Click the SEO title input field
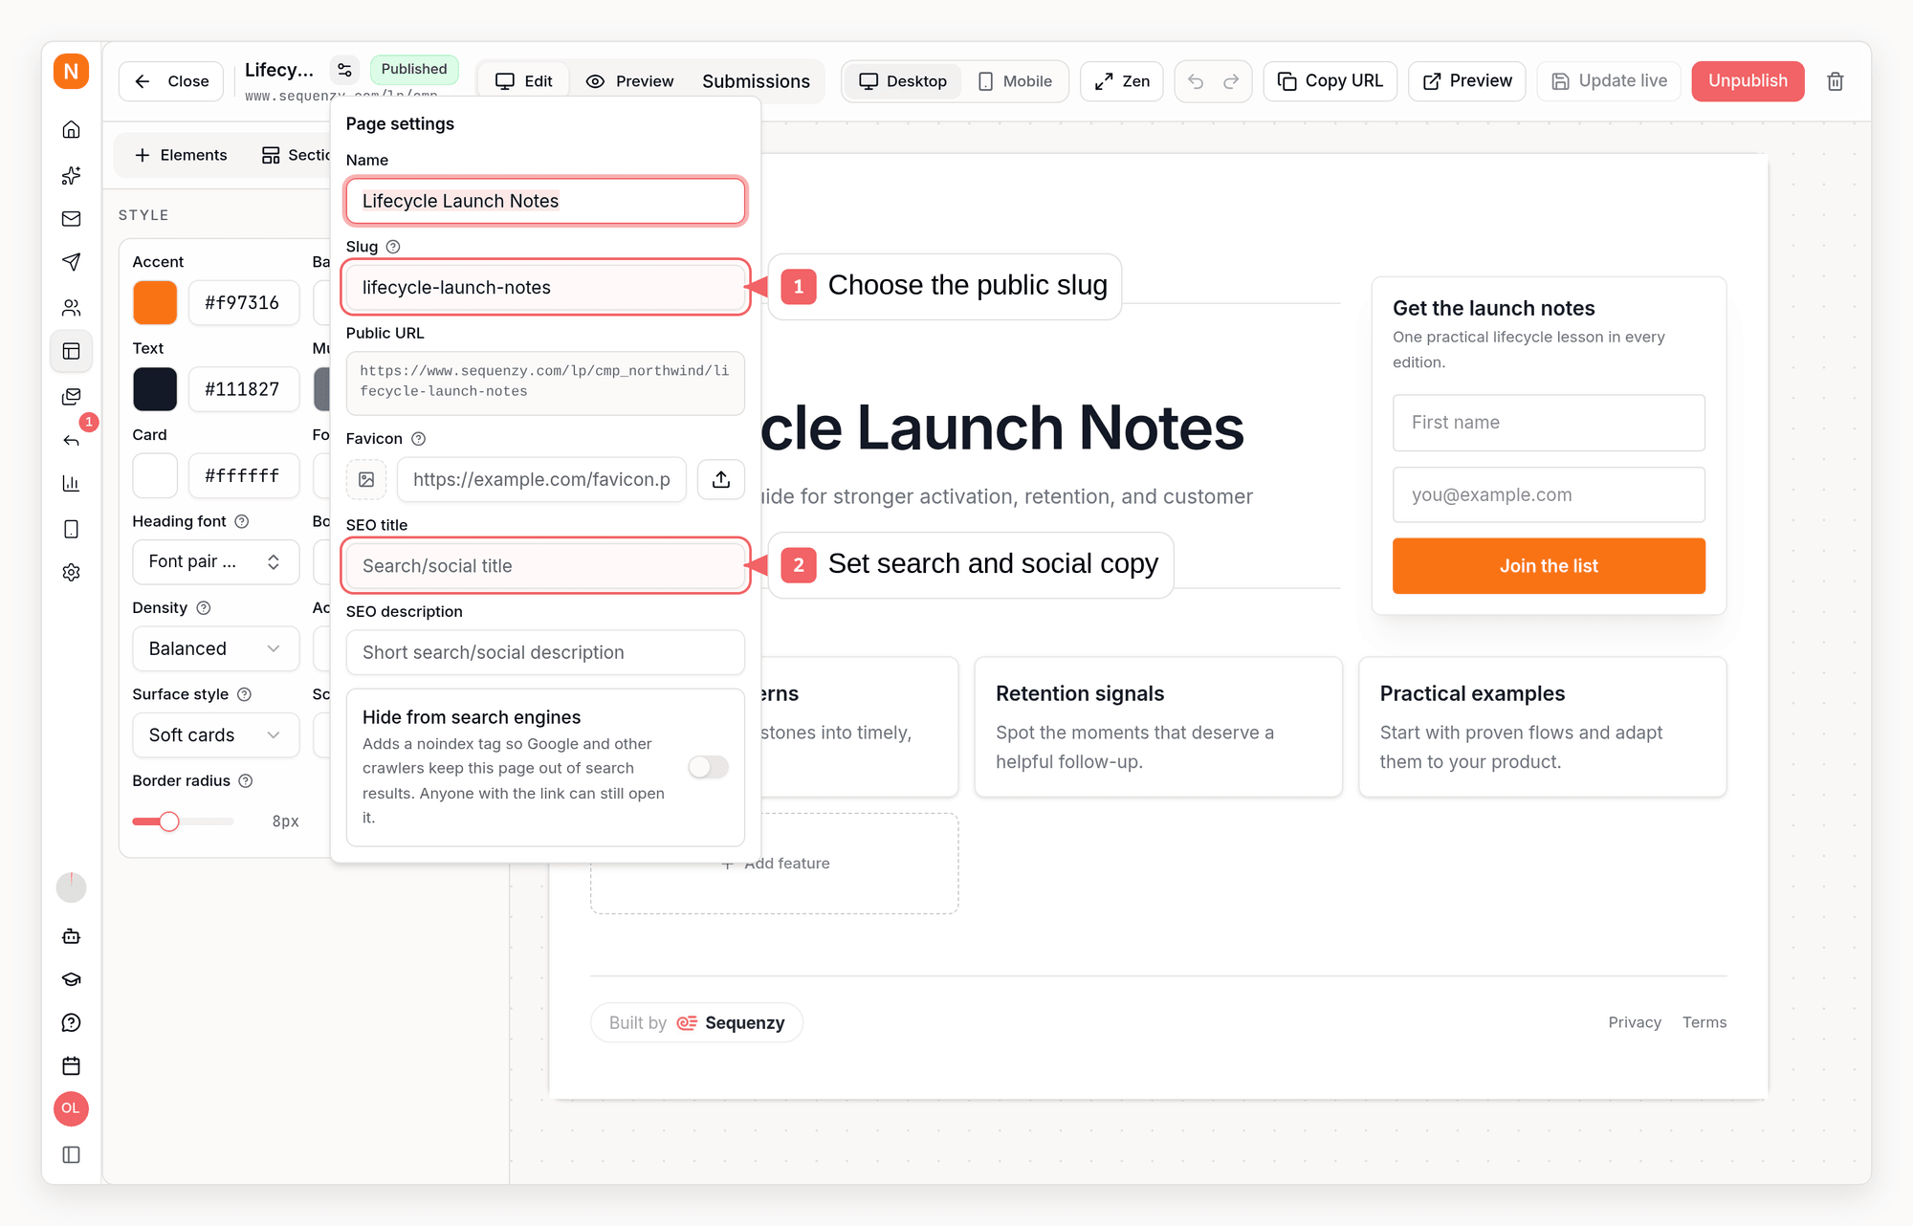The image size is (1913, 1226). pos(545,566)
